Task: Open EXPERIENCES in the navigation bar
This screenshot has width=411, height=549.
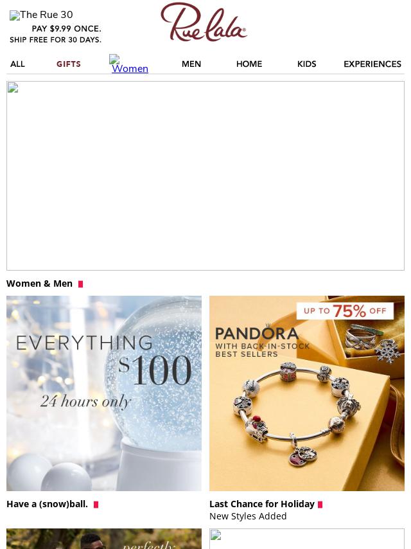Action: [x=372, y=64]
